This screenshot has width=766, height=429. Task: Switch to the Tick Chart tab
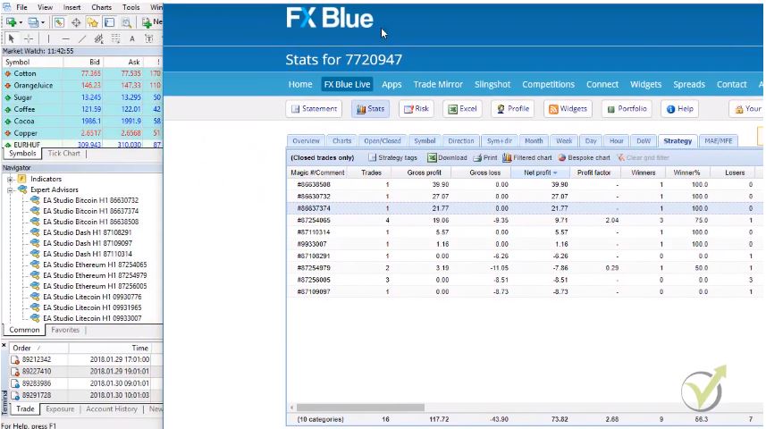pos(63,154)
